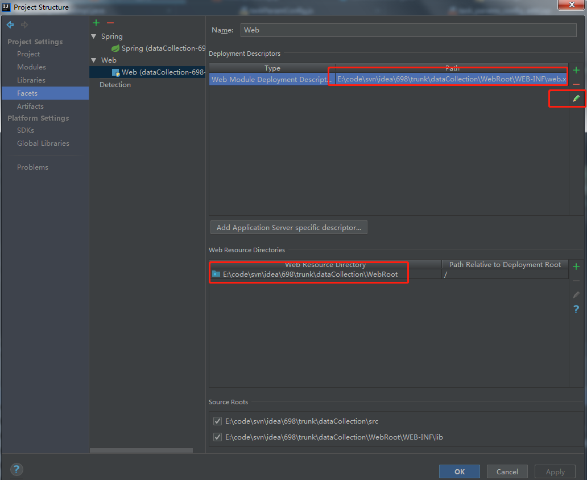Add a new facet with green plus

[96, 23]
